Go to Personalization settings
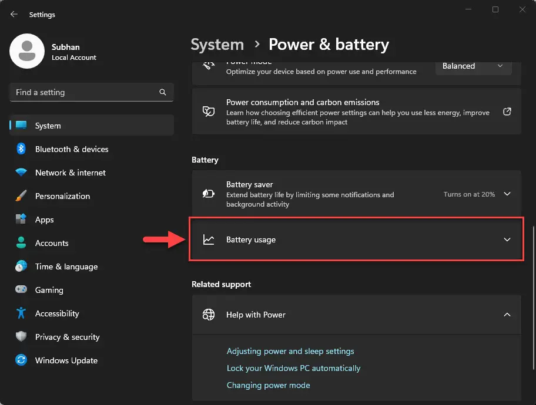The width and height of the screenshot is (536, 405). point(62,196)
